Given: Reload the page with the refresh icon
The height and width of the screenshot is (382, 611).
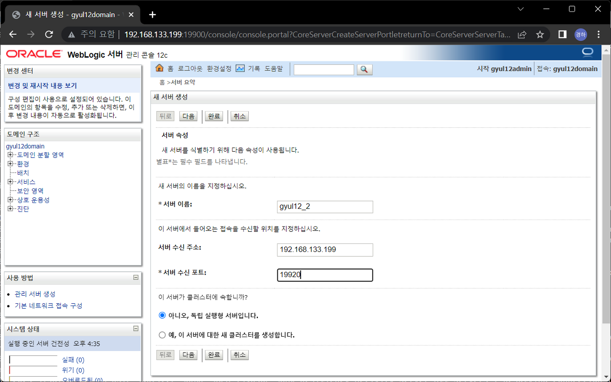Looking at the screenshot, I should coord(49,34).
